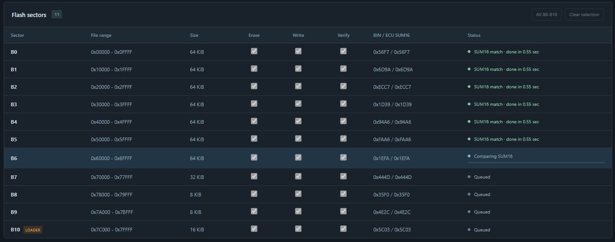This screenshot has height=242, width=615.
Task: Toggle the Erase checkbox for sector B8
Action: tap(254, 194)
